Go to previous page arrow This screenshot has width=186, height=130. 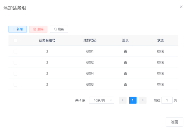click(123, 100)
